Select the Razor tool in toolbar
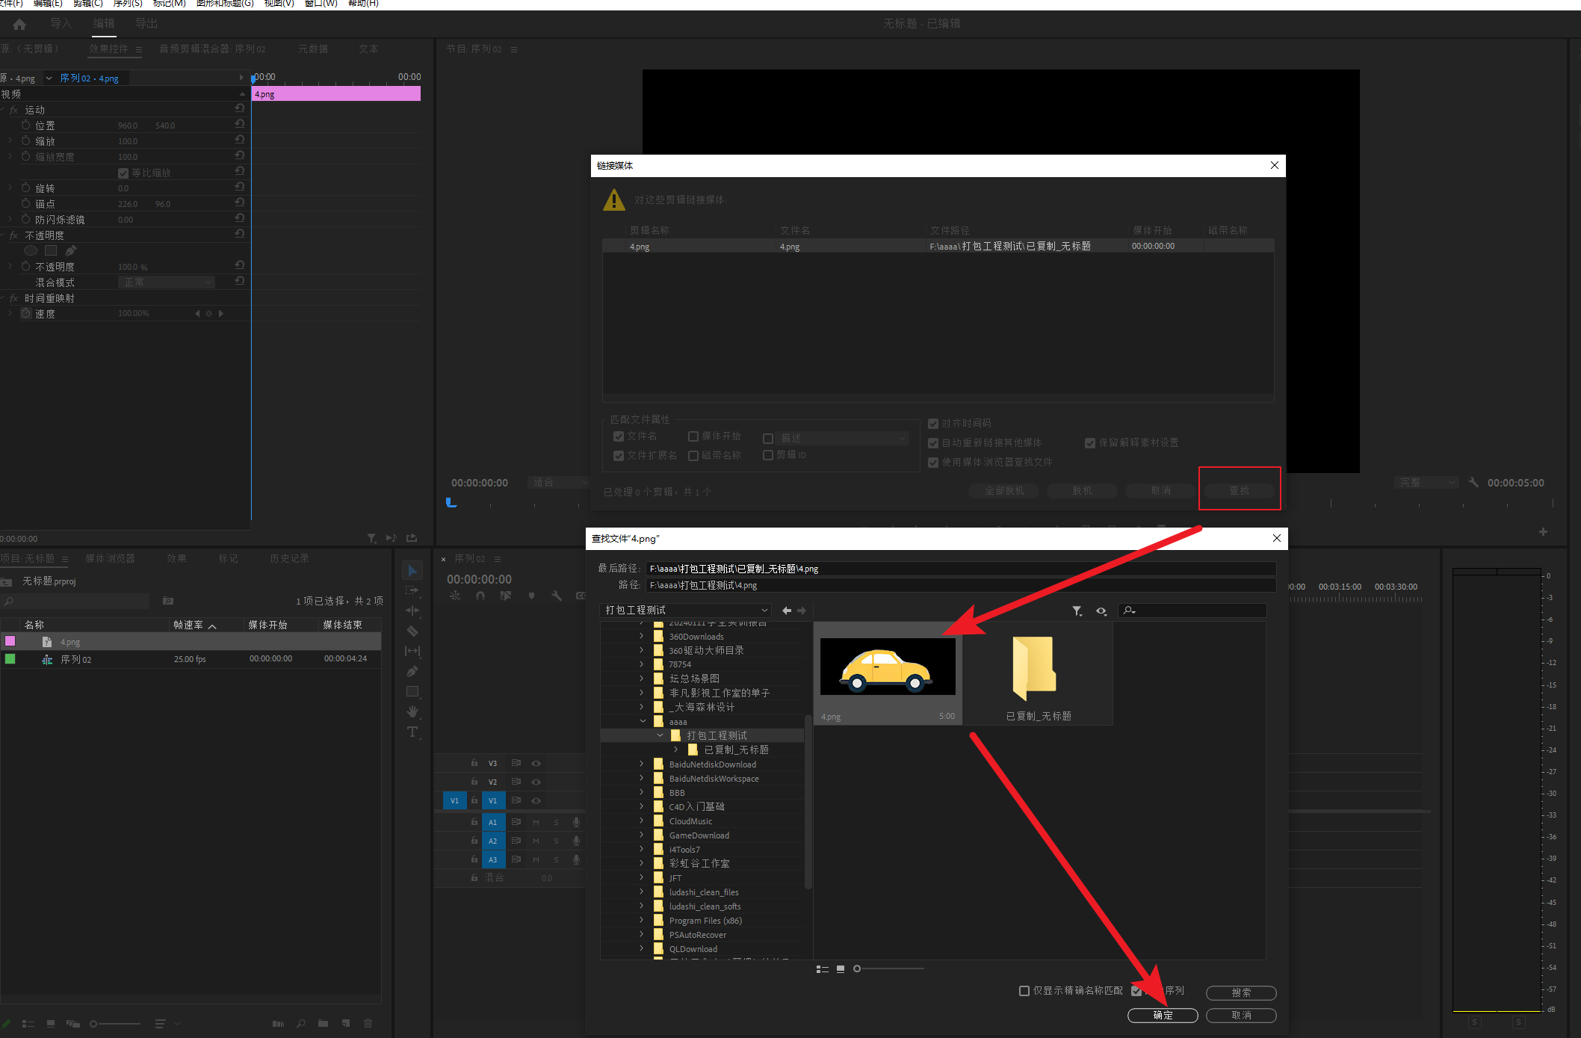Viewport: 1581px width, 1038px height. [x=412, y=631]
